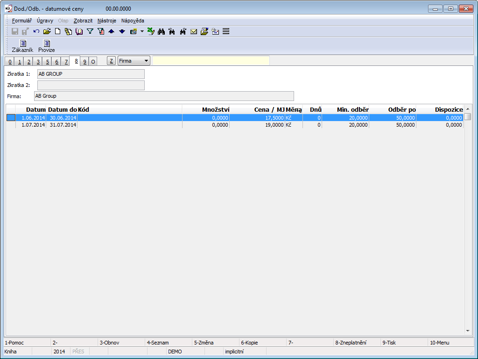Select row dated 1.07.2014

tap(235, 125)
